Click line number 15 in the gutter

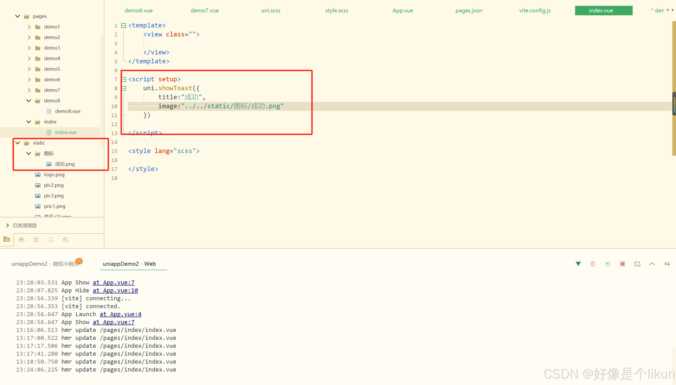point(114,151)
